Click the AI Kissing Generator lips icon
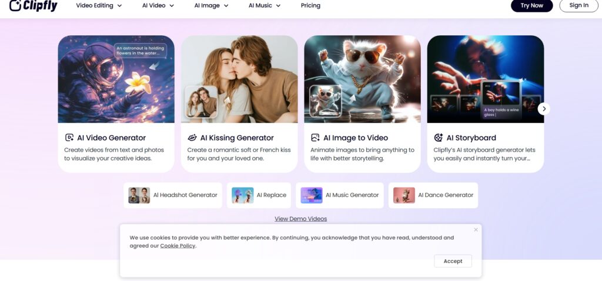Viewport: 602px width, 281px height. 192,138
